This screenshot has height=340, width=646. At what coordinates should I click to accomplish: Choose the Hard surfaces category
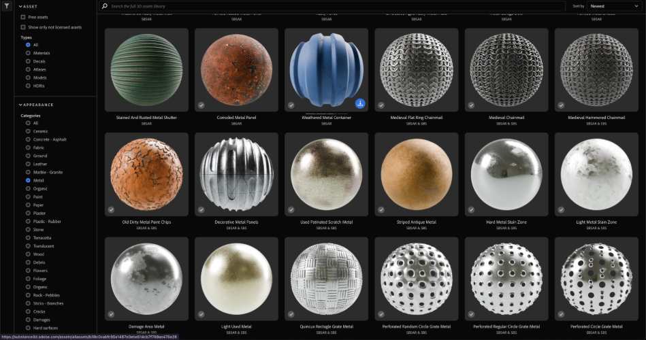(28, 328)
